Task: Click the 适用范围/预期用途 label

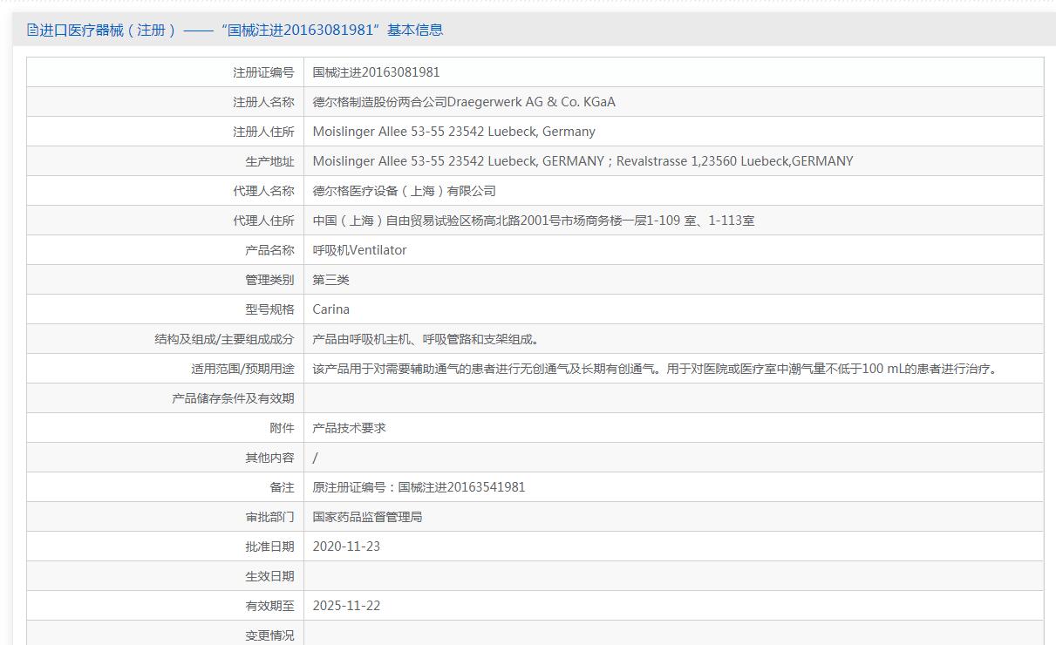Action: (x=242, y=369)
